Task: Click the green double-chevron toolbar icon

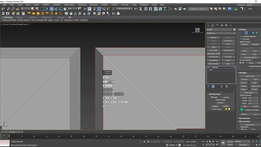Action: point(236,9)
